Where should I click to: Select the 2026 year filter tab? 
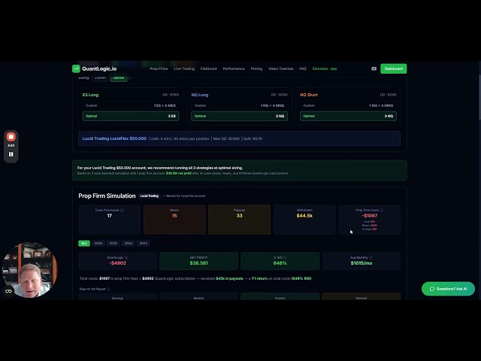point(98,244)
